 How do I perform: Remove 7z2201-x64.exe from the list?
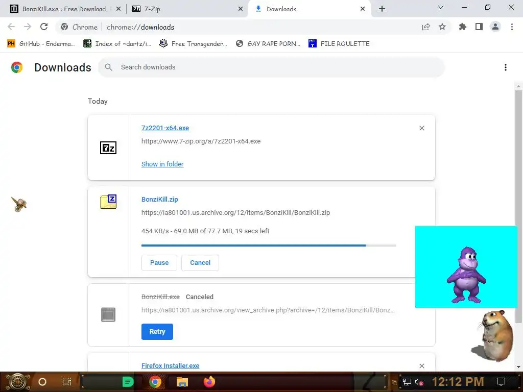(x=421, y=128)
